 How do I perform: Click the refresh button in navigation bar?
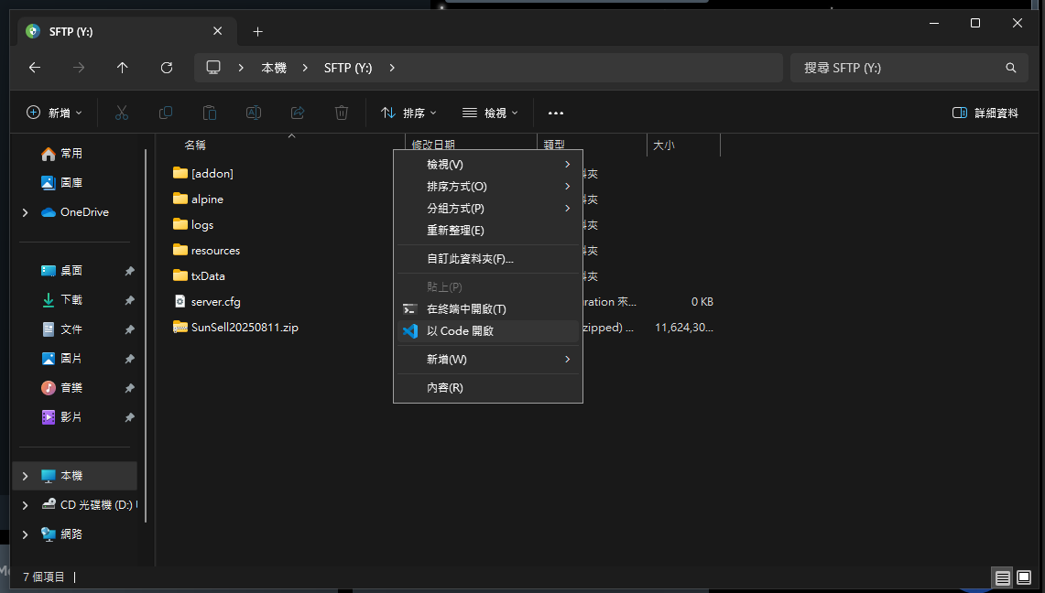166,68
